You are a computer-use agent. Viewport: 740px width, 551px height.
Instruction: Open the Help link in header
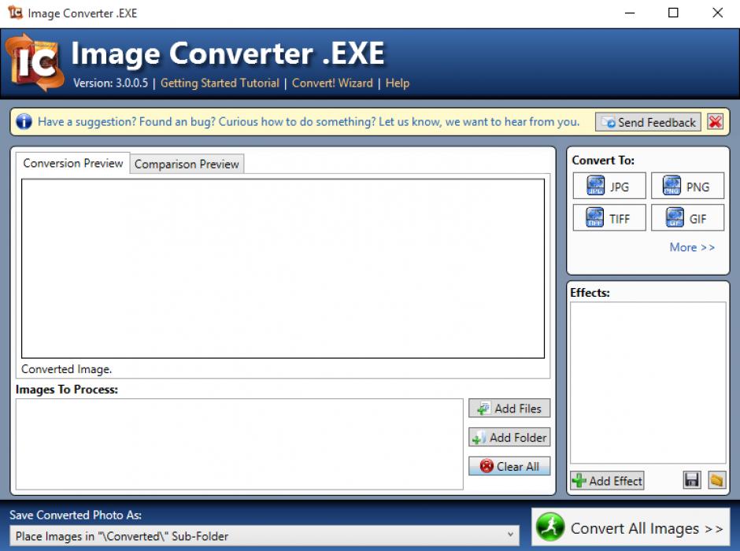pos(398,83)
